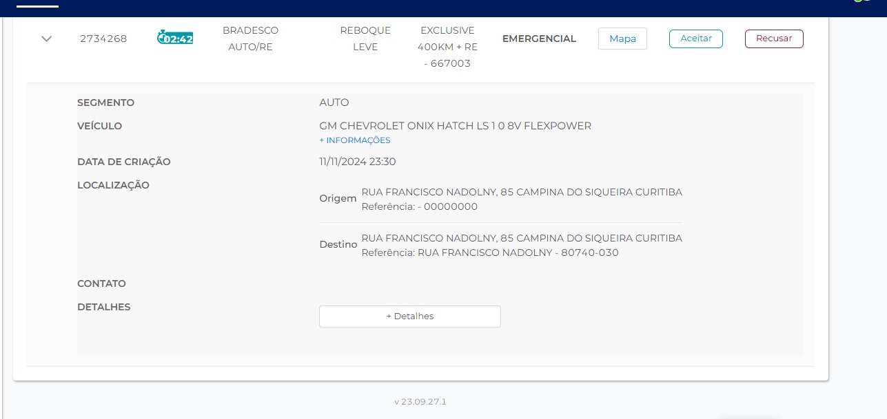Screen dimensions: 887x419
Task: Collapse the row for order 2734268
Action: [x=46, y=39]
